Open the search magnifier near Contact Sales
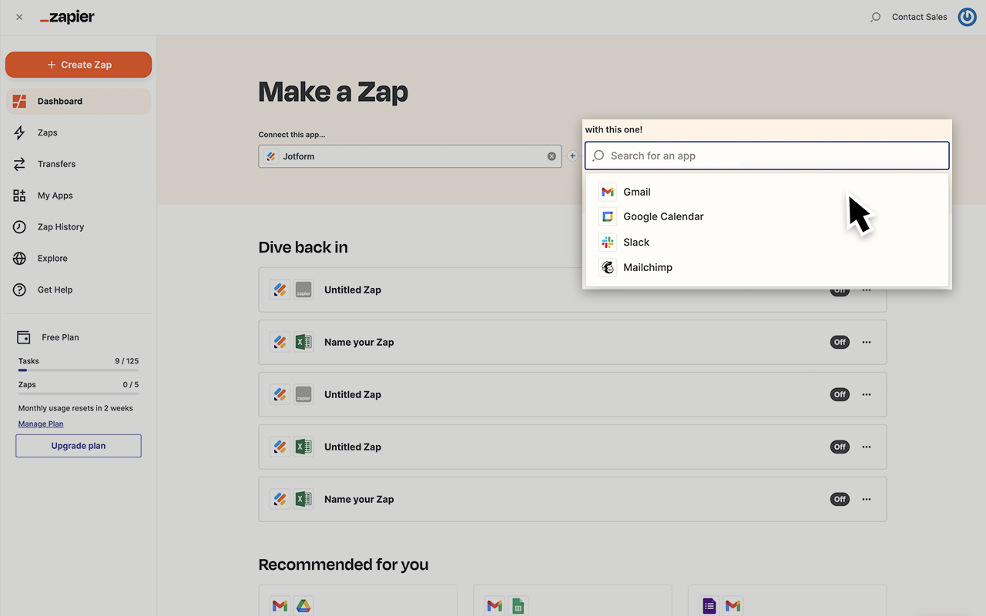The width and height of the screenshot is (986, 616). point(875,16)
